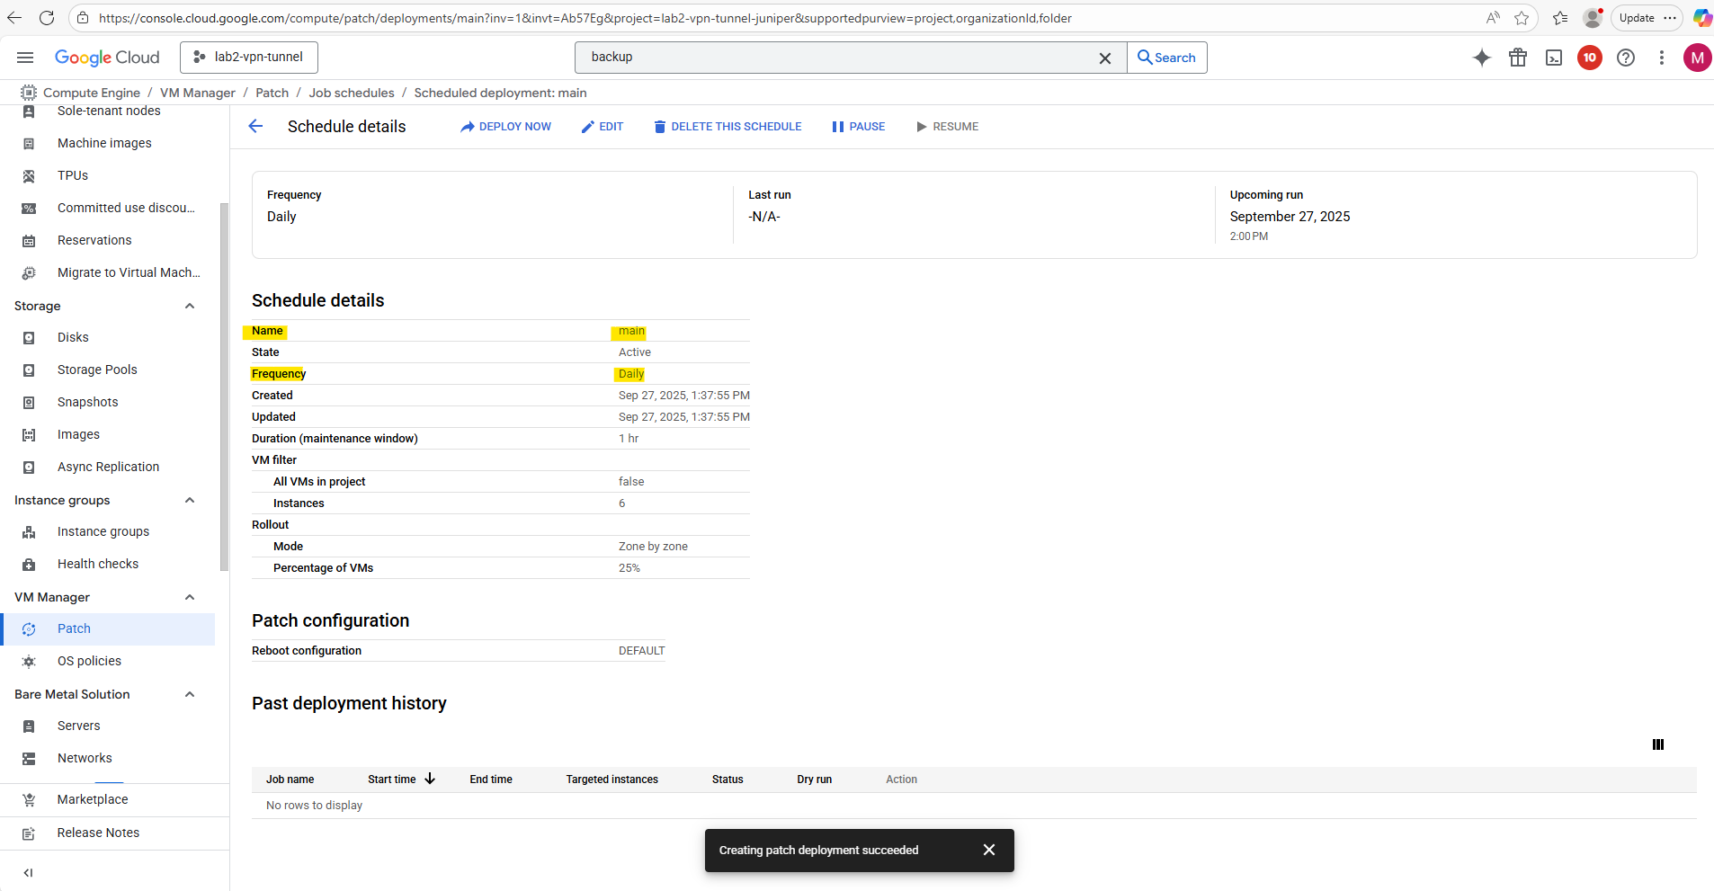Collapse the Instance groups section
The image size is (1714, 891).
pyautogui.click(x=190, y=500)
